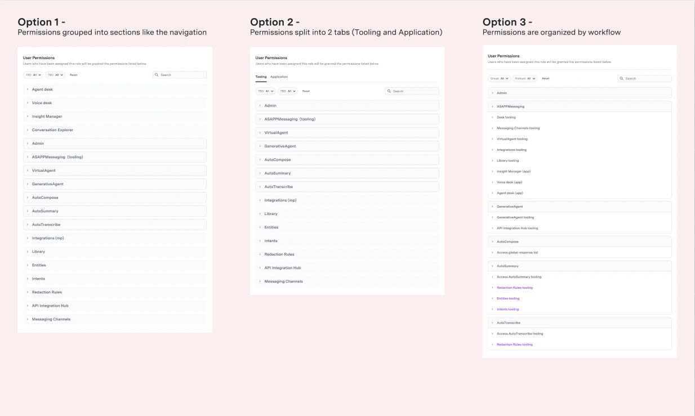Expand Redaction Rules in Option 2
This screenshot has height=416, width=695.
347,254
